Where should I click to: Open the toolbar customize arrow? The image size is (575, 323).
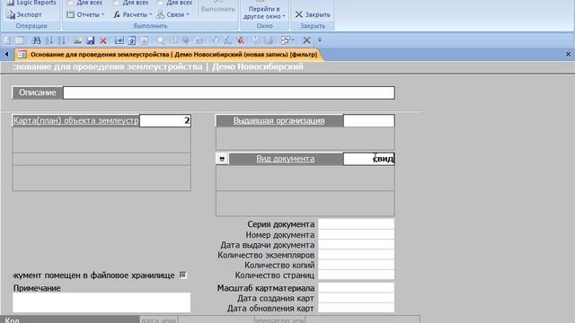pos(320,39)
